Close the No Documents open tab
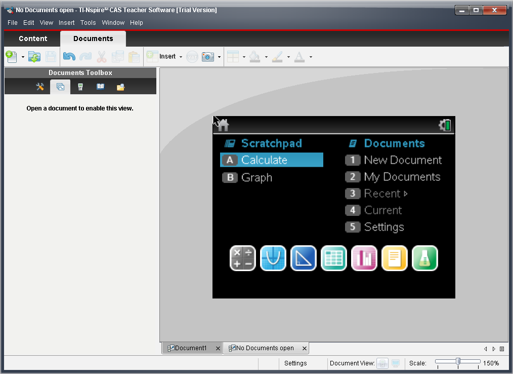This screenshot has width=513, height=374. [x=304, y=349]
